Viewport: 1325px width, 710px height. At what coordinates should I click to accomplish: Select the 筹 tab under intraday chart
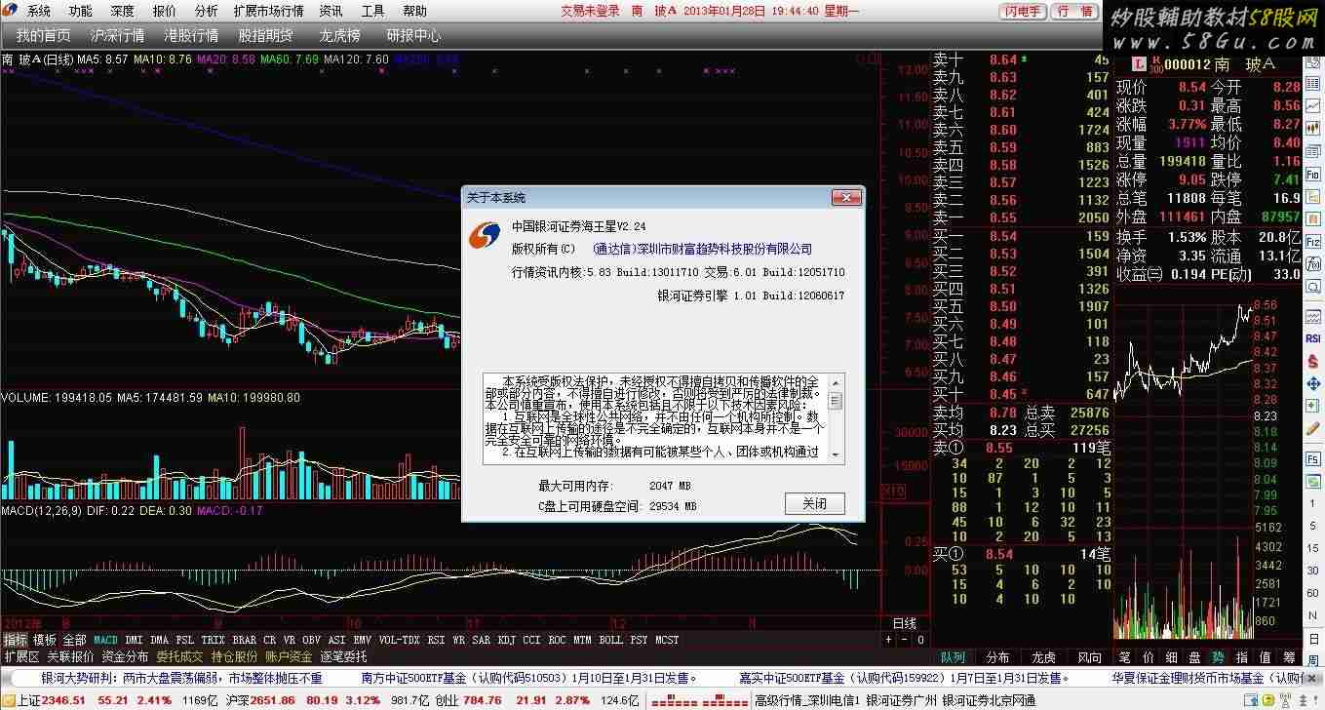tap(1289, 657)
